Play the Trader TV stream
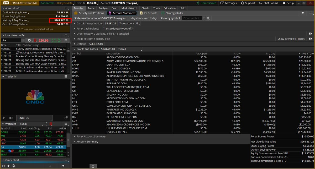 (x=4, y=118)
